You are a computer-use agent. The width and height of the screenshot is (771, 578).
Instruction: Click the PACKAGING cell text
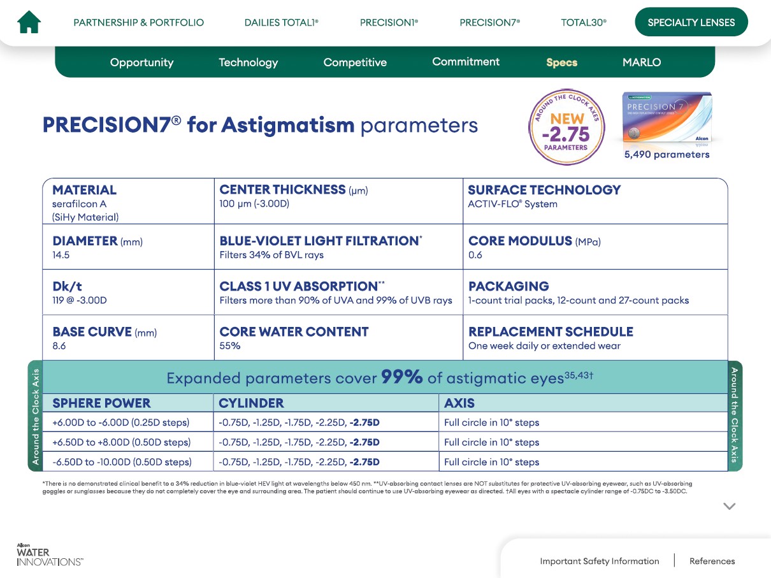pyautogui.click(x=579, y=300)
